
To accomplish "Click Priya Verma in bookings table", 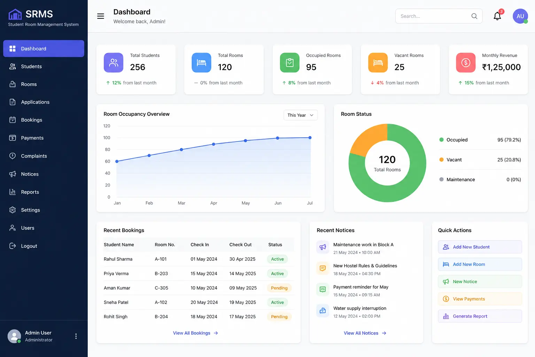I will 116,274.
